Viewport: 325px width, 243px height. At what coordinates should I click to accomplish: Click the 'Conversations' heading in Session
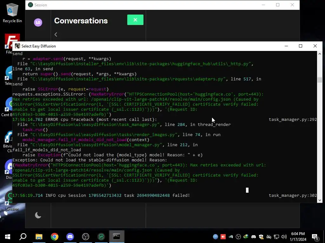(x=81, y=21)
